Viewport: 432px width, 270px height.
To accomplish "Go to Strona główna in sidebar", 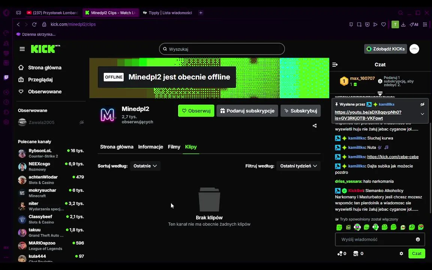I will (45, 67).
